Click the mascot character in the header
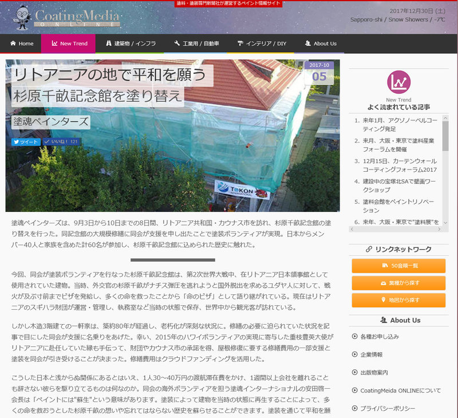The width and height of the screenshot is (458, 418). click(x=22, y=18)
